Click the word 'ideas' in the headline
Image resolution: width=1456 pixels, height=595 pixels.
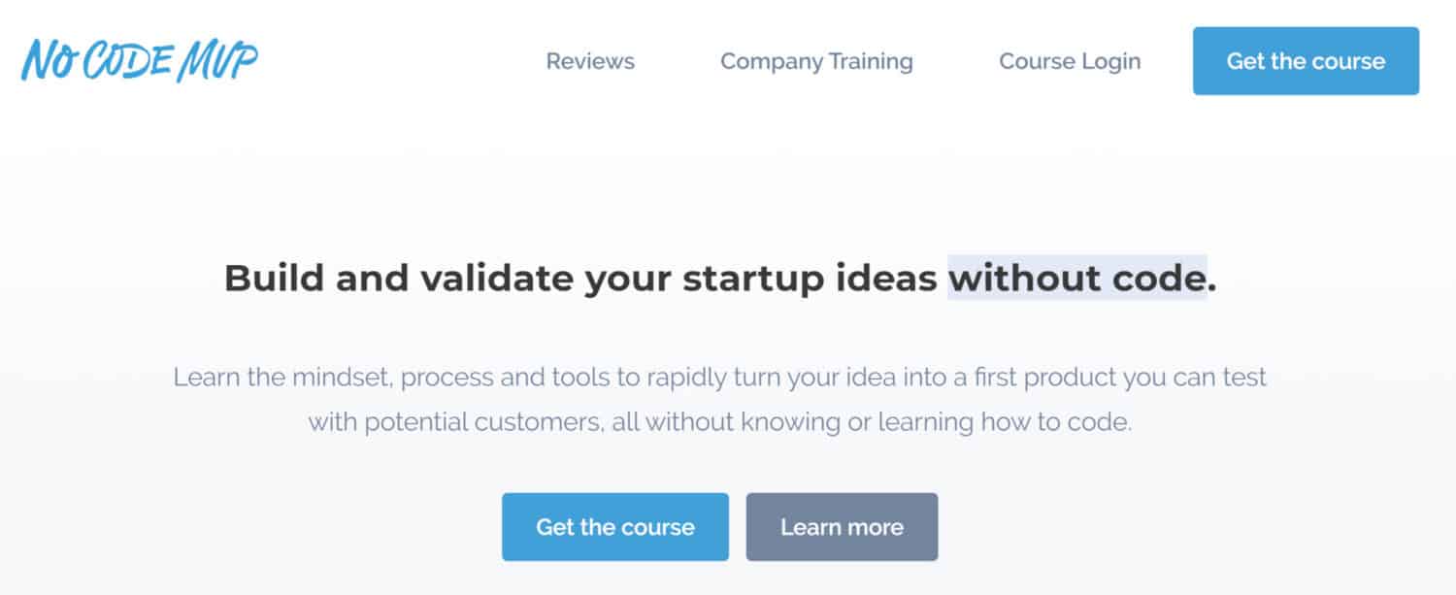click(x=886, y=279)
